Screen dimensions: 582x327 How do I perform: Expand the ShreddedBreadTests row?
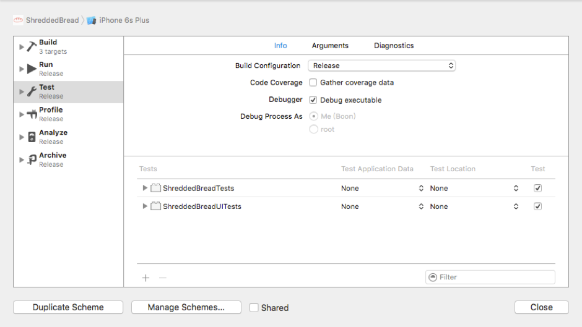pyautogui.click(x=145, y=188)
